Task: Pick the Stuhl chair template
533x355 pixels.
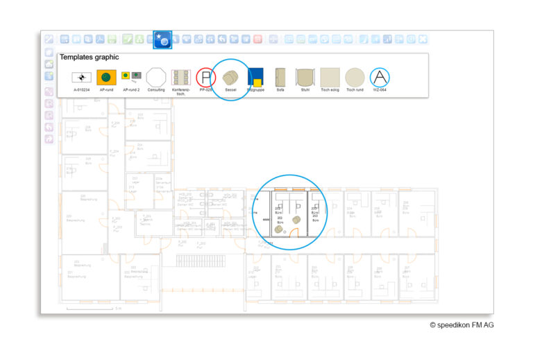Action: click(x=305, y=77)
